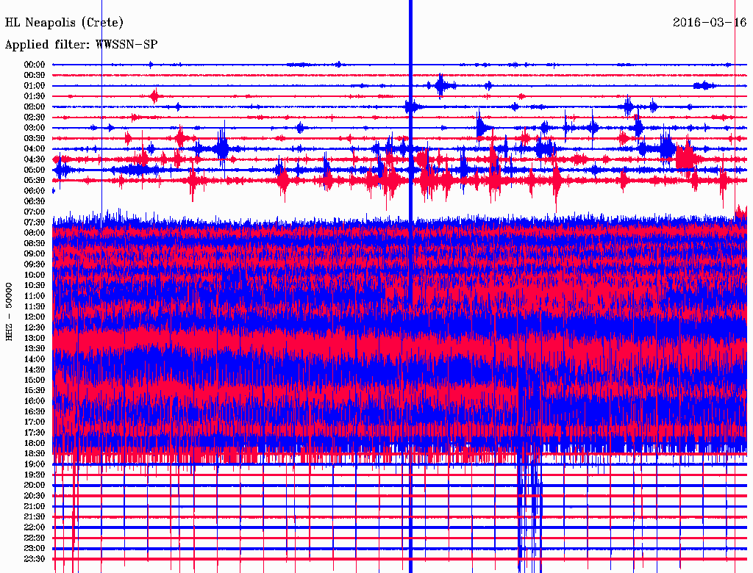Click the 10:00 time row label
The image size is (753, 573).
tap(35, 275)
